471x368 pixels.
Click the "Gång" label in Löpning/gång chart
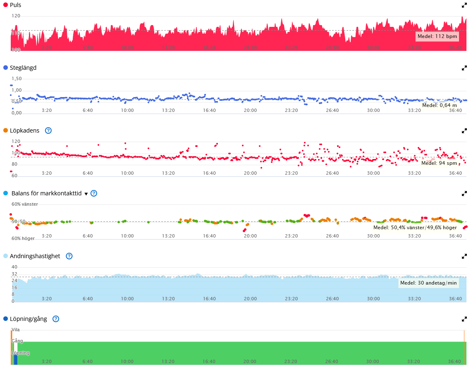(x=17, y=341)
